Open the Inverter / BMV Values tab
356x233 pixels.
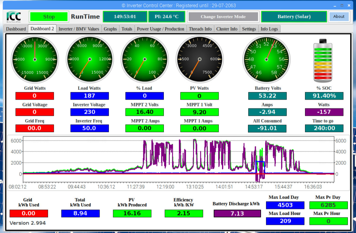79,29
